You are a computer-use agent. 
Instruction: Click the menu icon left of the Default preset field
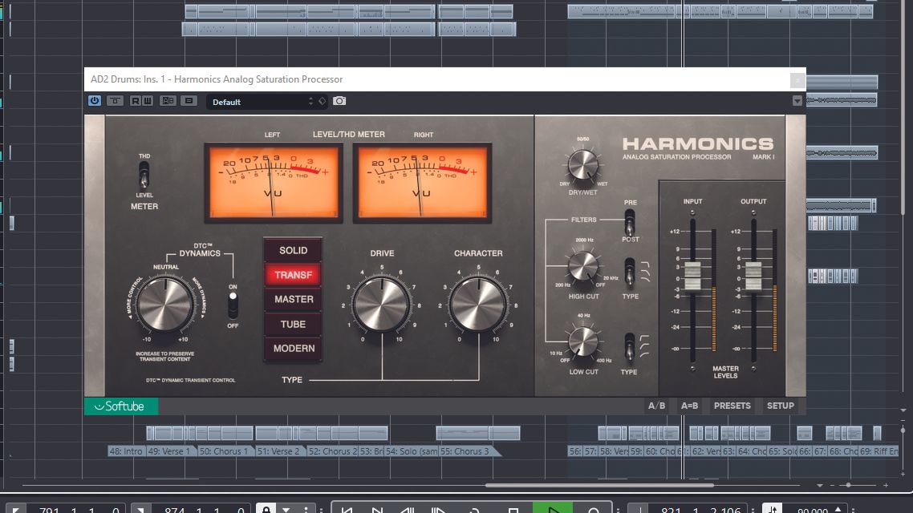(x=189, y=101)
